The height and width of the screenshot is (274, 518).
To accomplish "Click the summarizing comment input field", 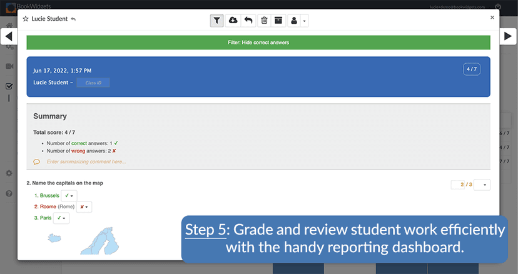I will [86, 161].
